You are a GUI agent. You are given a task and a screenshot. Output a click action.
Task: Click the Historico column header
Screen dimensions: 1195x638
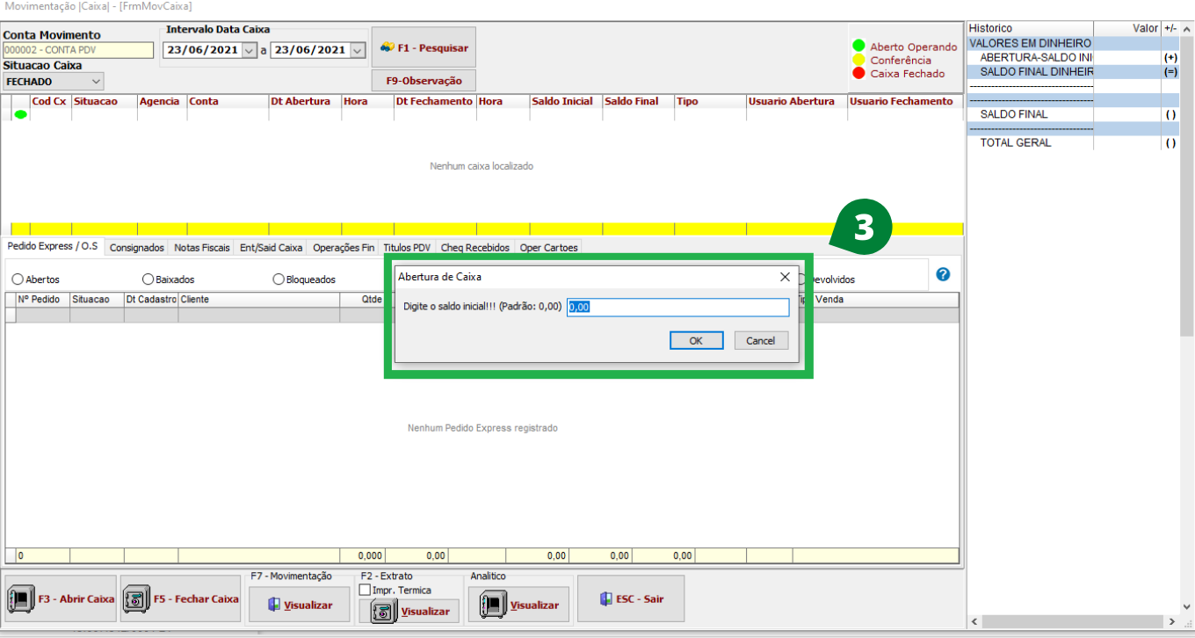point(1030,28)
